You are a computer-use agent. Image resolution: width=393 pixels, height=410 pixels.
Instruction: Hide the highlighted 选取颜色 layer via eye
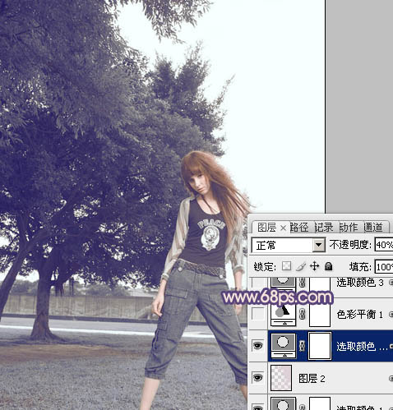[x=257, y=346]
